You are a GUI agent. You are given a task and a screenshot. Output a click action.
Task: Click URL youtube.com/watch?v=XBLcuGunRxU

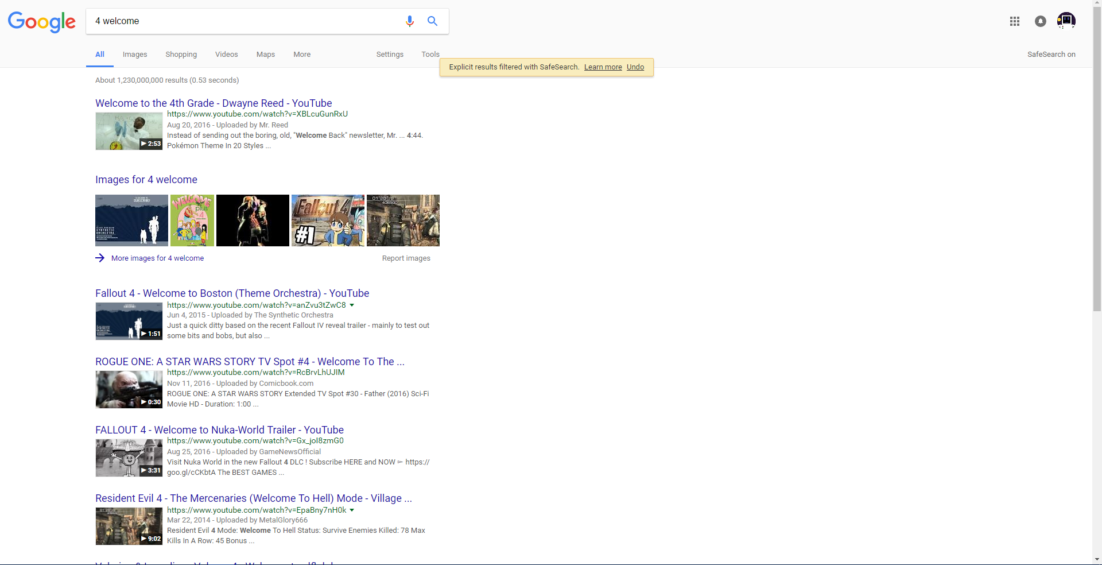257,114
